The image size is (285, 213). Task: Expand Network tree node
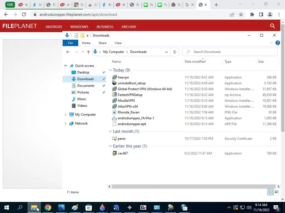(65, 123)
